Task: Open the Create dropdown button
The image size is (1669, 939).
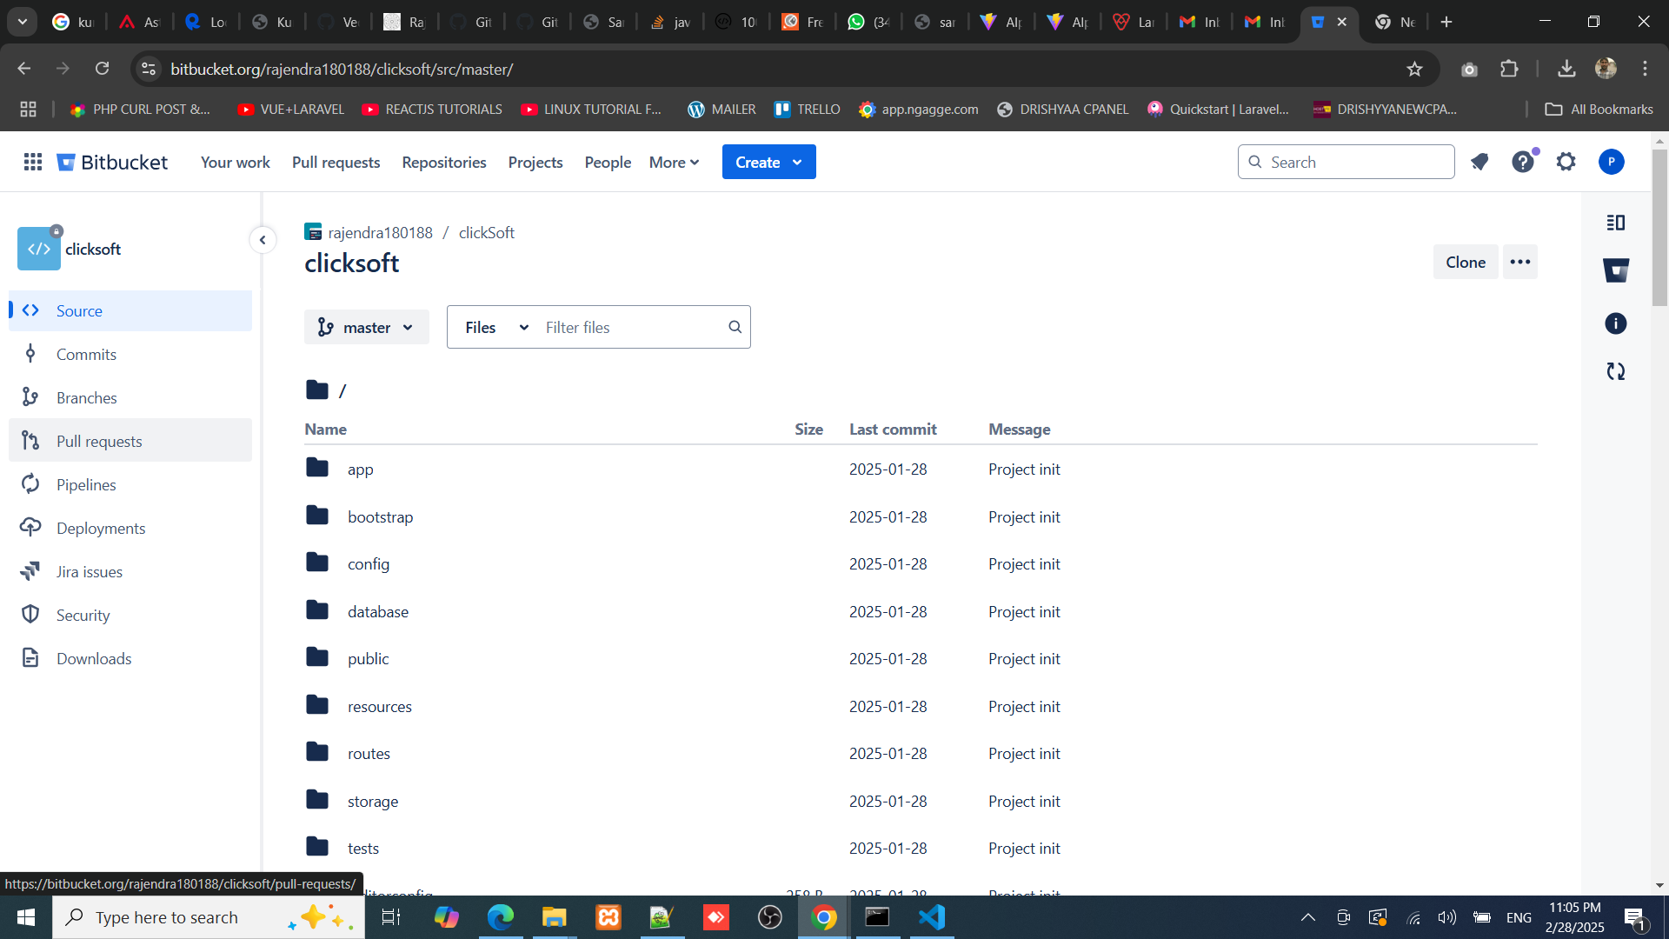Action: (x=768, y=162)
